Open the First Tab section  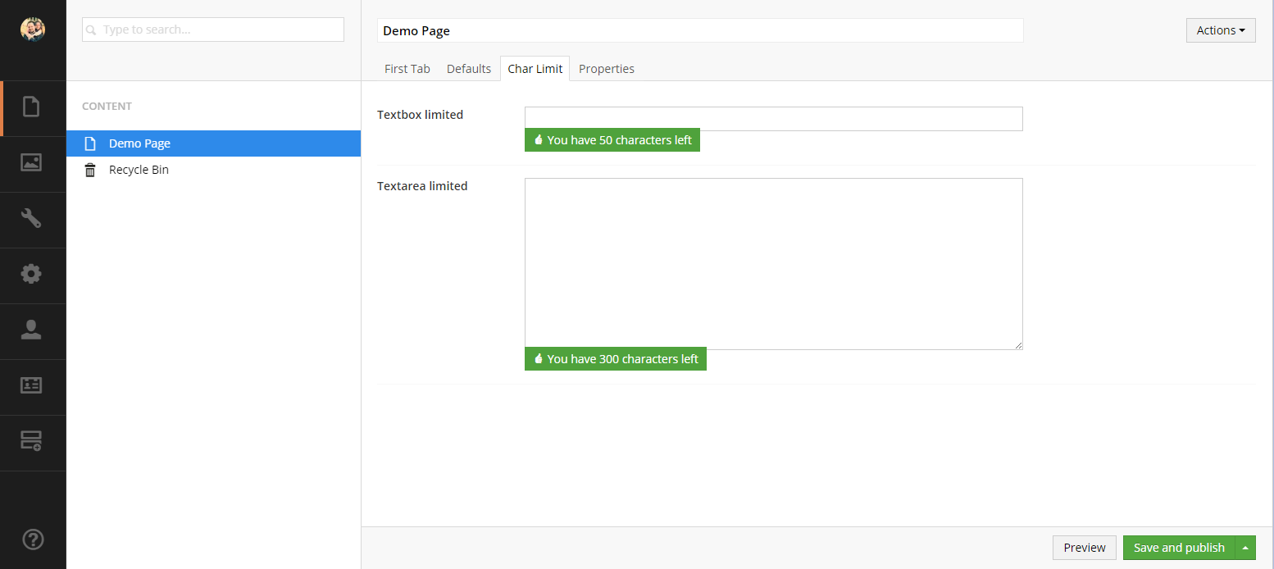pyautogui.click(x=407, y=68)
